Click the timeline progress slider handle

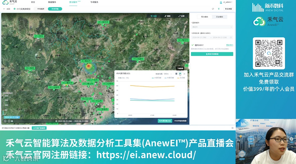coord(12,121)
